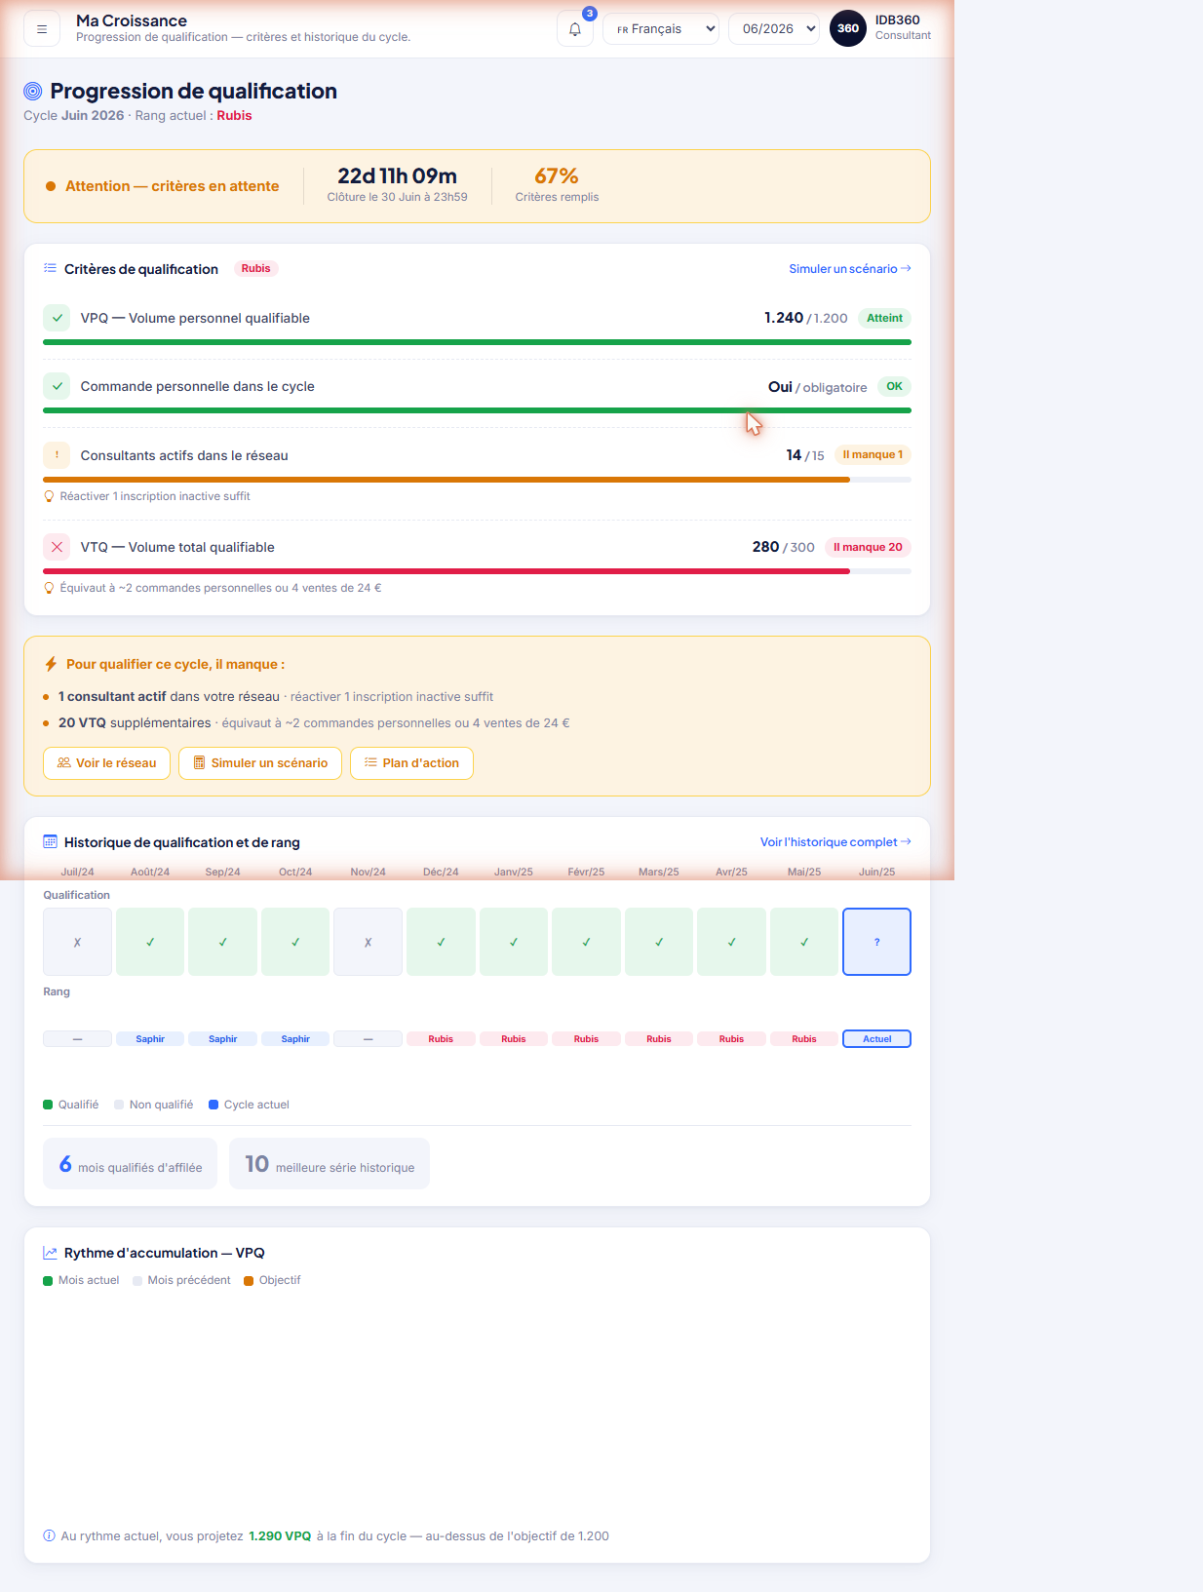Click the chart icon beside Rythme d'accumulation

[x=50, y=1253]
